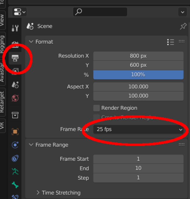This screenshot has height=199, width=190.
Task: Open the World properties tab
Action: pos(15,98)
